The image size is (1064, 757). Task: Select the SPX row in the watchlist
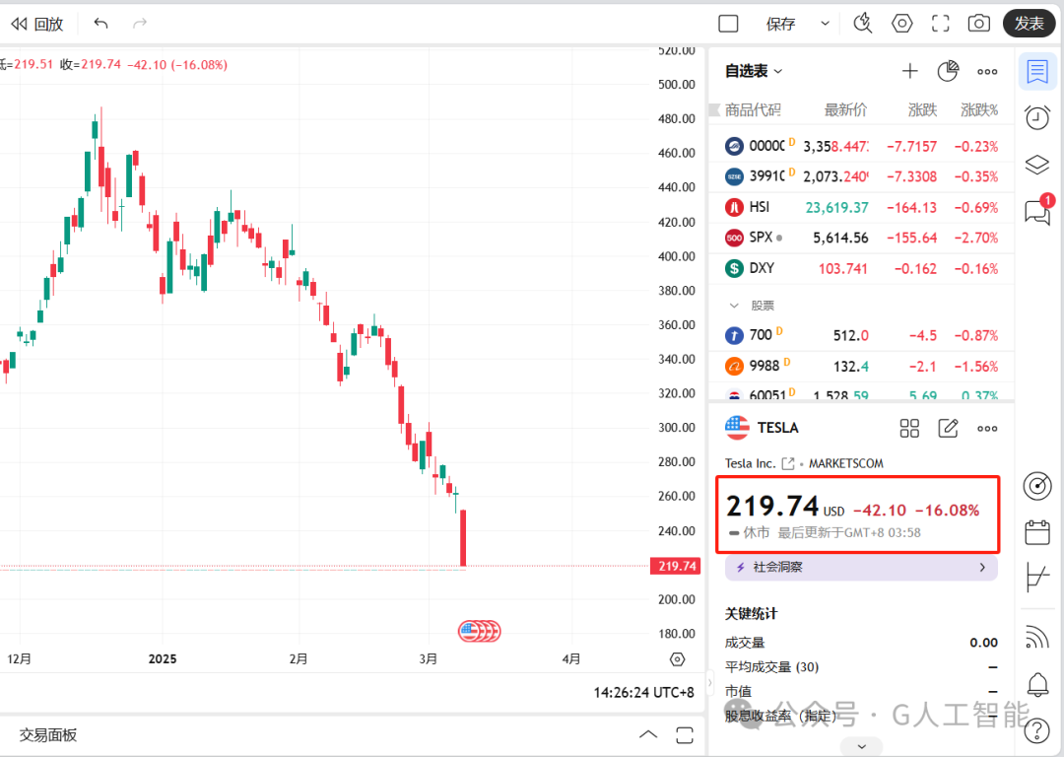tap(861, 238)
